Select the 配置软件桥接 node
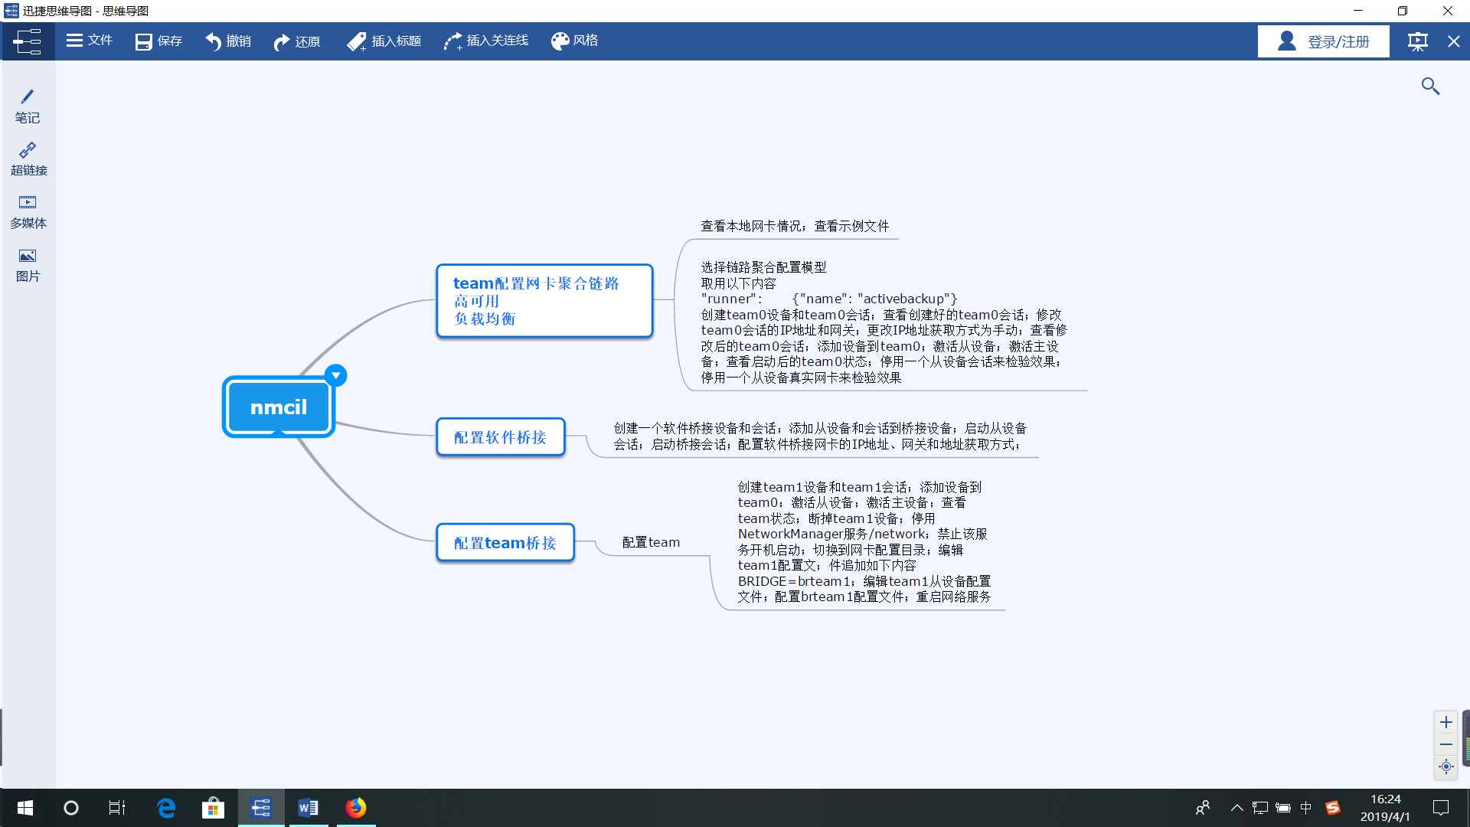The image size is (1470, 827). pos(501,437)
